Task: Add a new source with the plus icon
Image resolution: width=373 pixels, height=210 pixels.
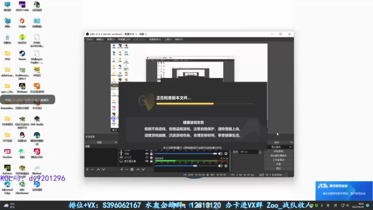Action: point(122,169)
